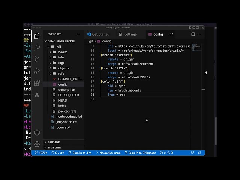This screenshot has height=180, width=240.
Task: Open the Atlassian view icon
Action: click(37, 94)
